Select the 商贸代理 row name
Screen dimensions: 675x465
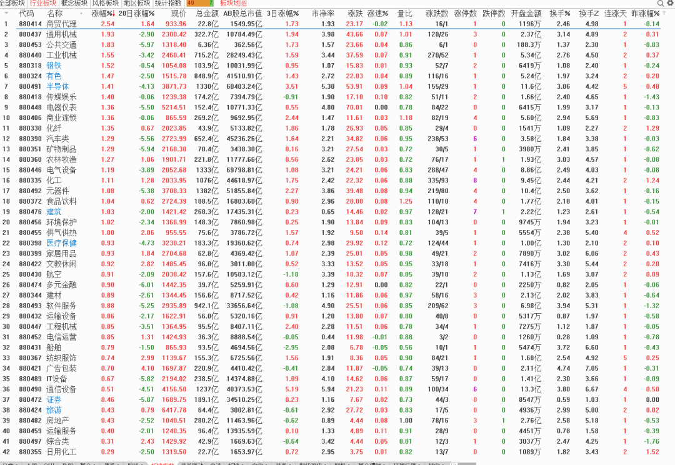[61, 24]
